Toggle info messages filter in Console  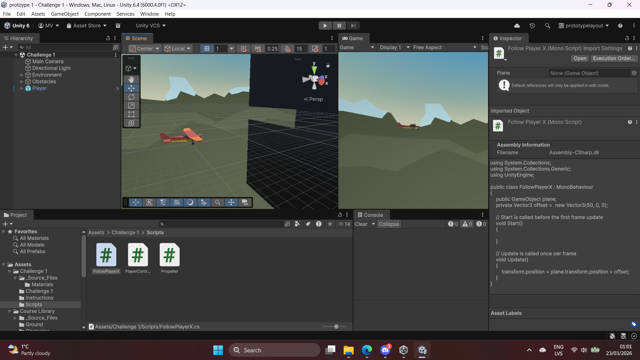point(453,224)
